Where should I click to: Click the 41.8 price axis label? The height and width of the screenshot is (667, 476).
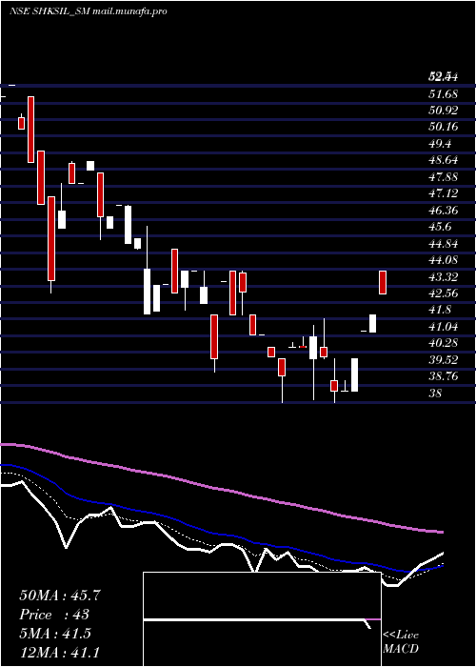[440, 310]
